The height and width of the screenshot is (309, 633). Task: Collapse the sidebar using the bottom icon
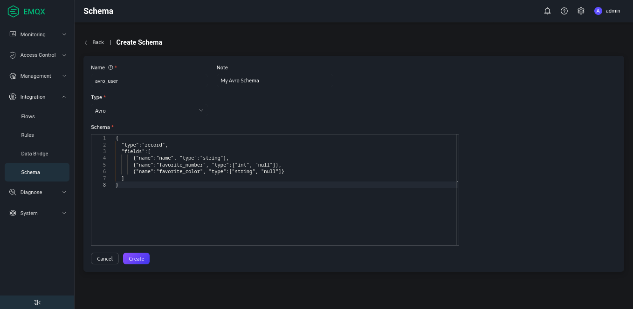pyautogui.click(x=37, y=302)
